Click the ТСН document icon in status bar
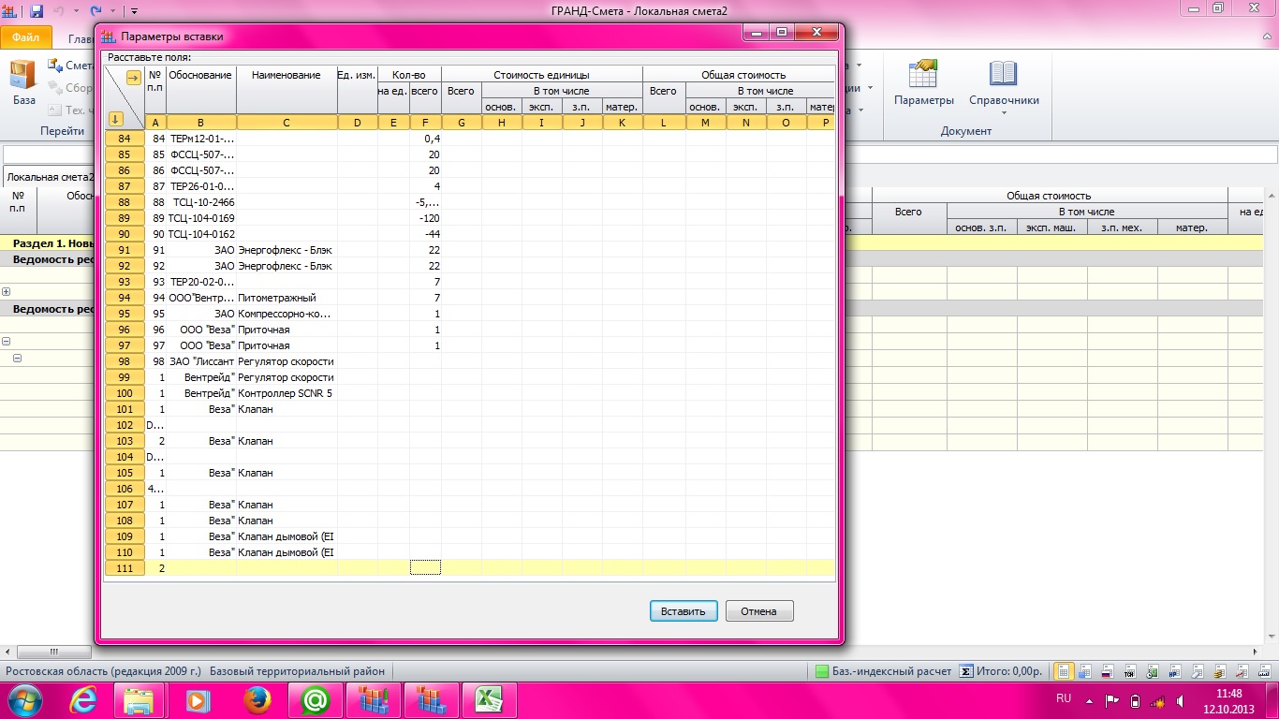 [x=1130, y=671]
